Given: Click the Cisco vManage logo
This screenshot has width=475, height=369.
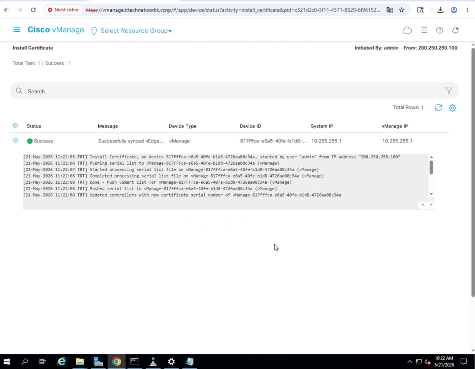Looking at the screenshot, I should (x=55, y=30).
